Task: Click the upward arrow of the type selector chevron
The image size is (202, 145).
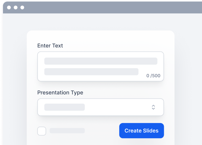Action: click(153, 106)
